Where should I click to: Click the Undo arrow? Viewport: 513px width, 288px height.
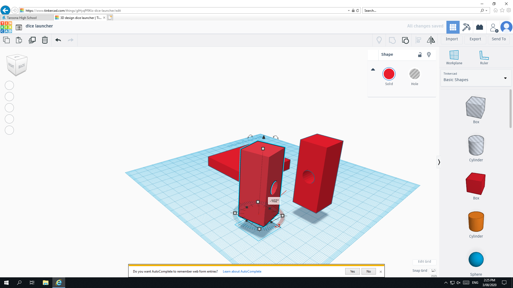(x=58, y=40)
